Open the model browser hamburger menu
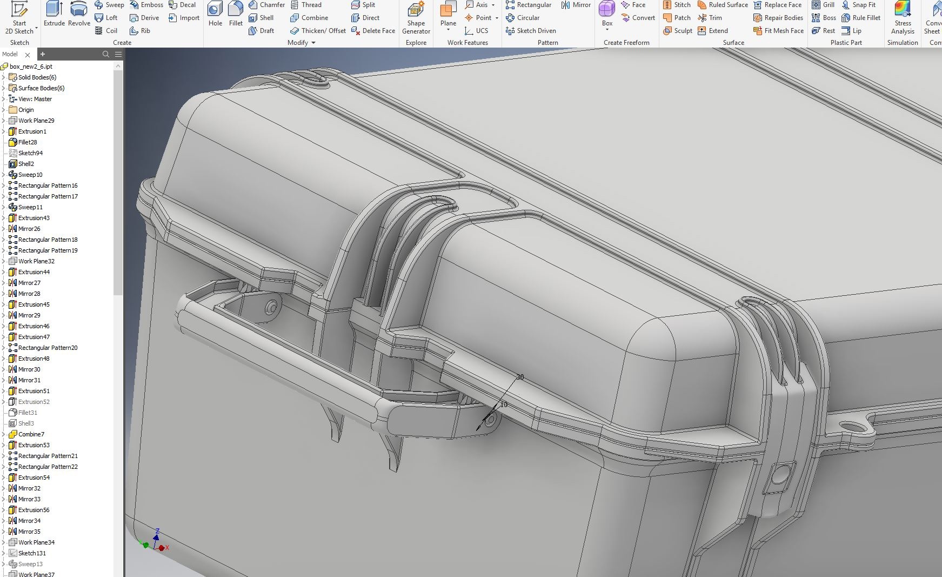The height and width of the screenshot is (577, 942). (x=118, y=54)
